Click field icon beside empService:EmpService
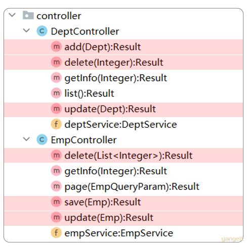The height and width of the screenshot is (247, 249). [x=56, y=233]
